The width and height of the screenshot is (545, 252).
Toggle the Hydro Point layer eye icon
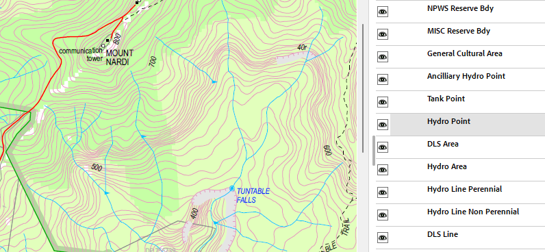[382, 125]
